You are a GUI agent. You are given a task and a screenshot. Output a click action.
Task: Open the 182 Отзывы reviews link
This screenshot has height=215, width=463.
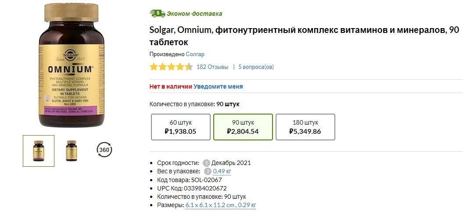pyautogui.click(x=212, y=67)
